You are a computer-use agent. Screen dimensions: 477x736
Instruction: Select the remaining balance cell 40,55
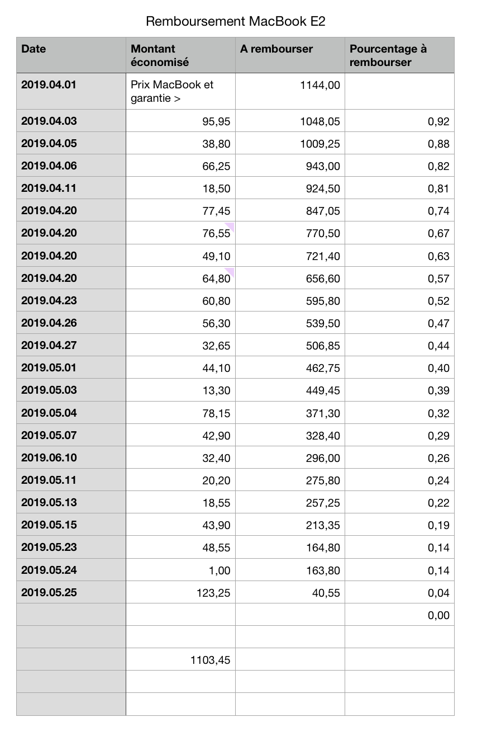pyautogui.click(x=290, y=592)
